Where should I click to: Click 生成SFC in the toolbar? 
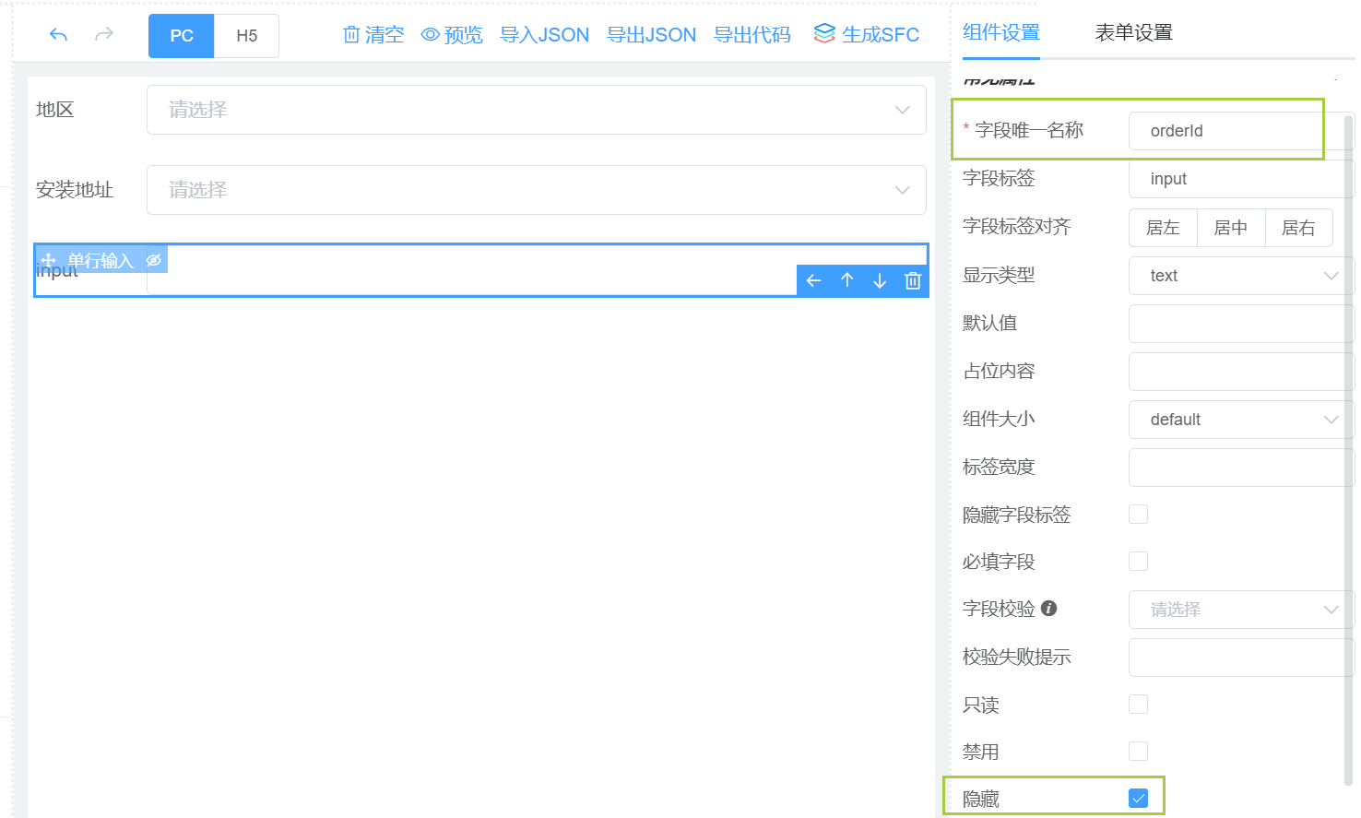pos(867,35)
